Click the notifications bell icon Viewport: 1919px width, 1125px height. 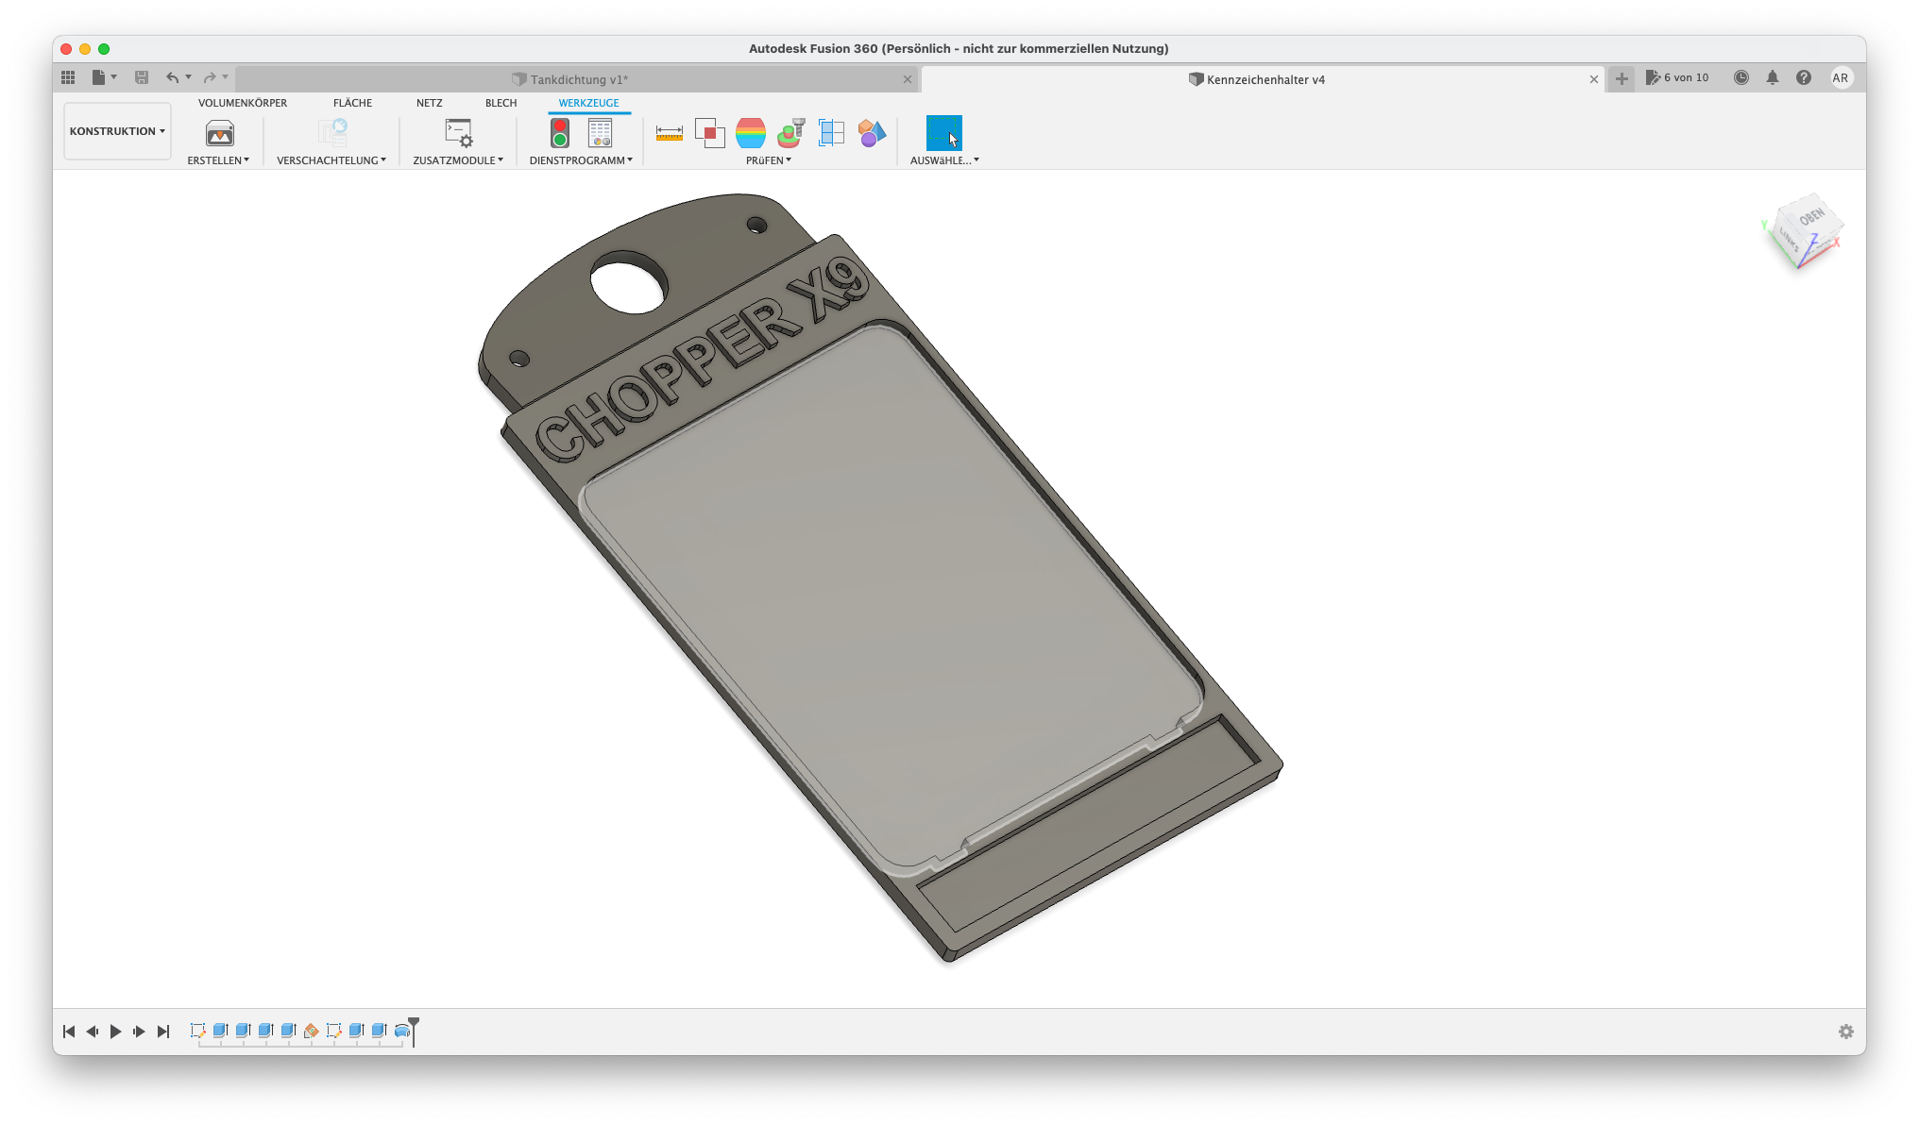coord(1773,78)
